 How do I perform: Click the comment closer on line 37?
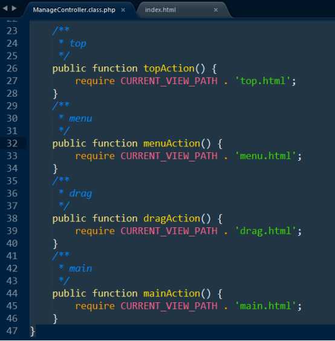[x=64, y=206]
